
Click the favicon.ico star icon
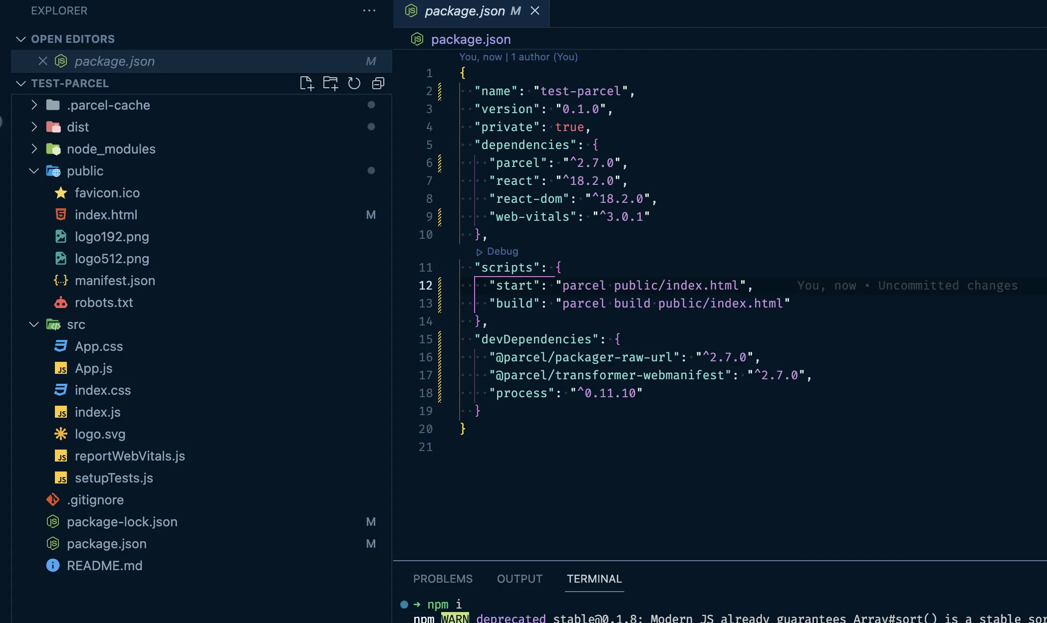[61, 193]
